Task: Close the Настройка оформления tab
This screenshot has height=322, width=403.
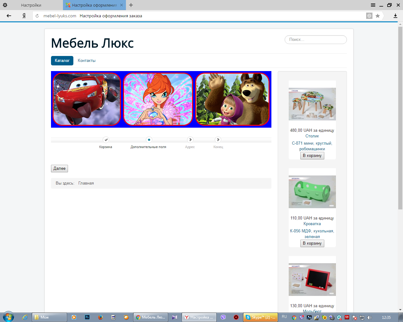Action: pos(122,5)
